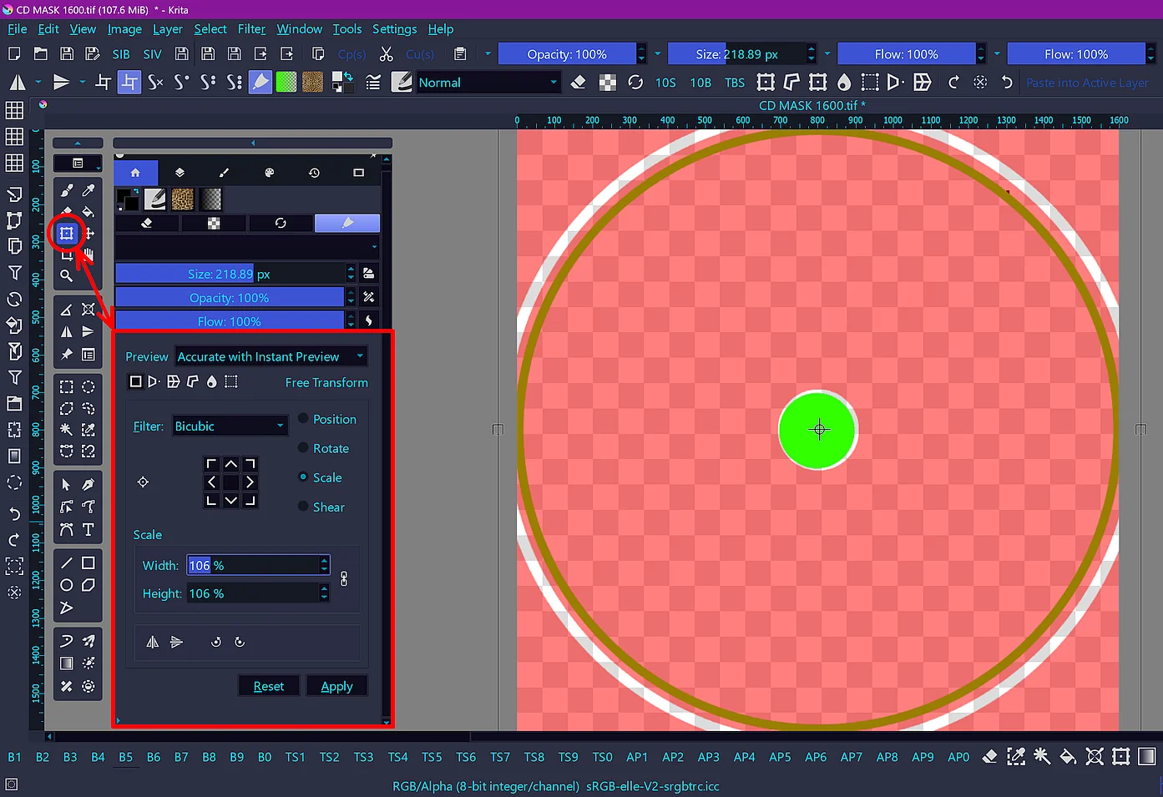1163x797 pixels.
Task: Click the Opacity slider in the docker
Action: tap(230, 298)
